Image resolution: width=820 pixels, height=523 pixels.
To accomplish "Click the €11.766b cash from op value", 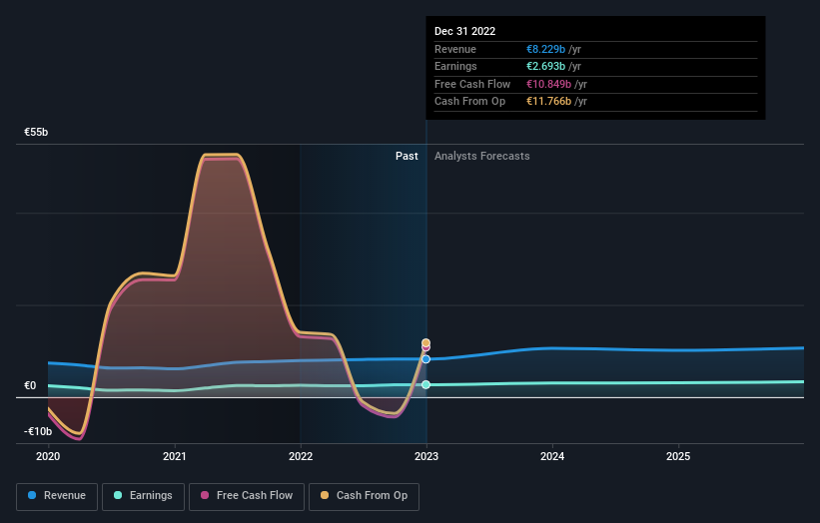I will coord(548,102).
